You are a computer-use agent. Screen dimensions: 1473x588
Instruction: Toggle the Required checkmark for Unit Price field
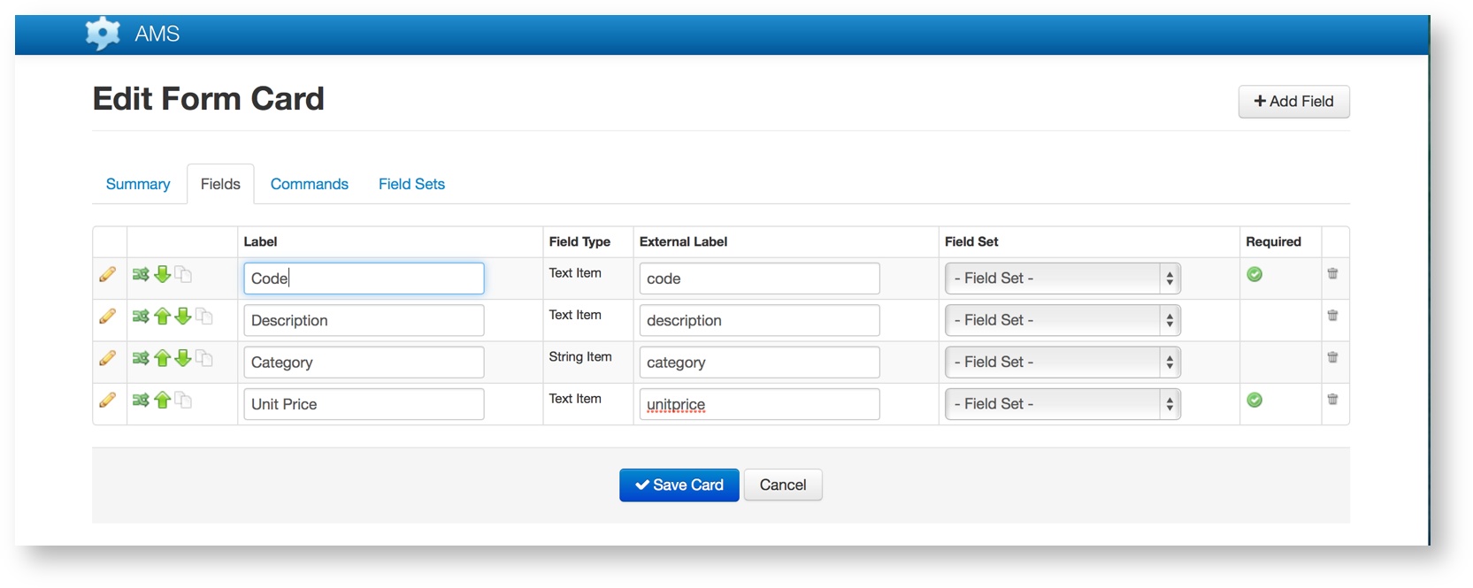(x=1254, y=401)
